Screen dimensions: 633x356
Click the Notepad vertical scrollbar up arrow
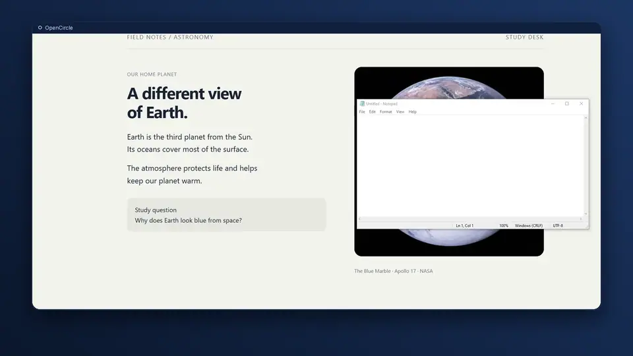point(586,118)
